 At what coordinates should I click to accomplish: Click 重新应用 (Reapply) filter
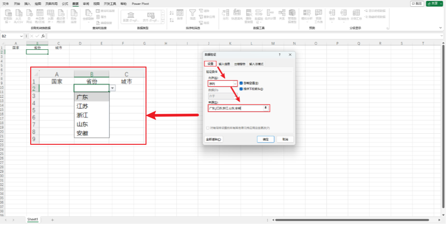click(207, 17)
